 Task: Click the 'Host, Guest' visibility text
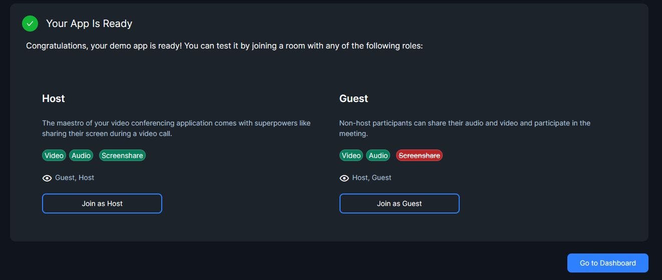(372, 177)
